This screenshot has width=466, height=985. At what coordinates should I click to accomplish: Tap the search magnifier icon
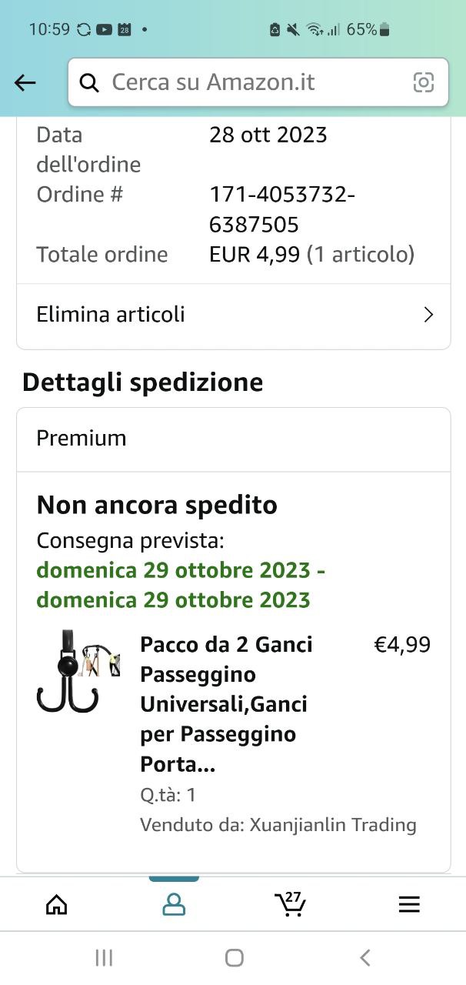[89, 82]
